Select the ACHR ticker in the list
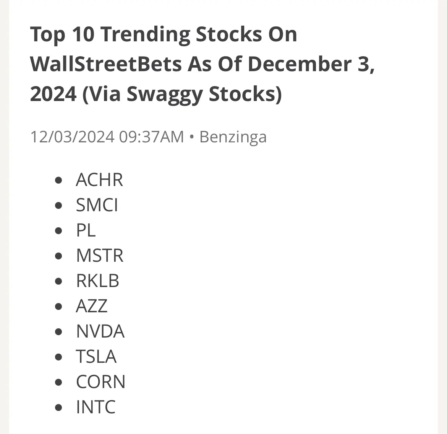 tap(99, 180)
